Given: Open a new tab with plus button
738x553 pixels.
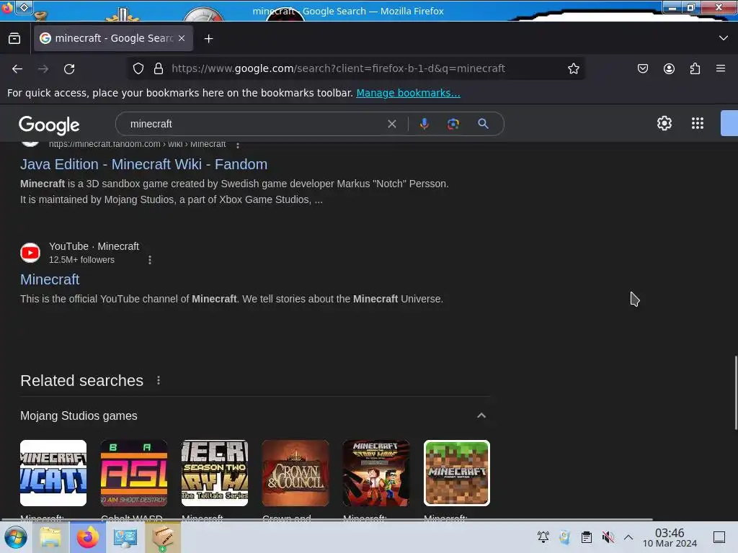Looking at the screenshot, I should pyautogui.click(x=208, y=39).
